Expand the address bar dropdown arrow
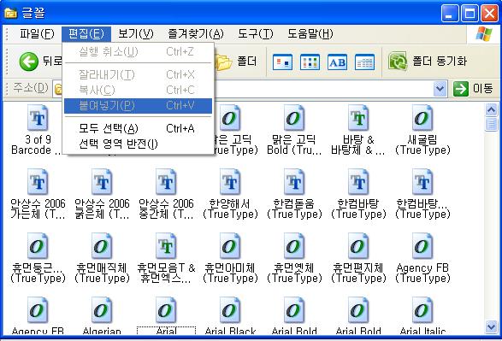The image size is (502, 341). (440, 89)
